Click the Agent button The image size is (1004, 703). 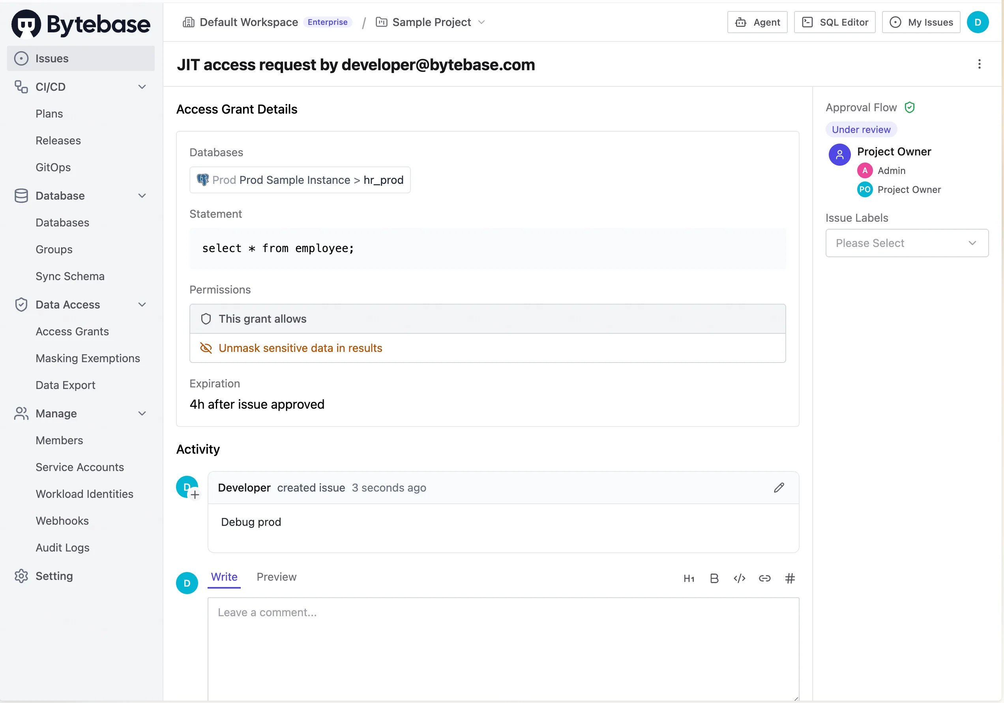[x=757, y=22]
